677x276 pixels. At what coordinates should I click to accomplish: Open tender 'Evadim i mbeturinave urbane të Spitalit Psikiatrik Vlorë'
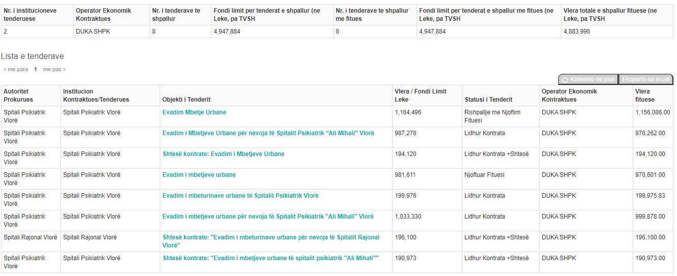[241, 196]
